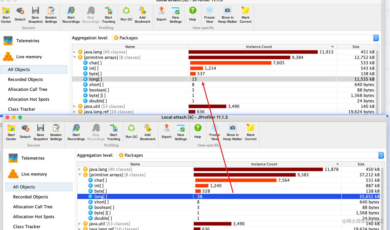Collapse primitive arrays in back window
This screenshot has height=230, width=390.
(x=74, y=57)
